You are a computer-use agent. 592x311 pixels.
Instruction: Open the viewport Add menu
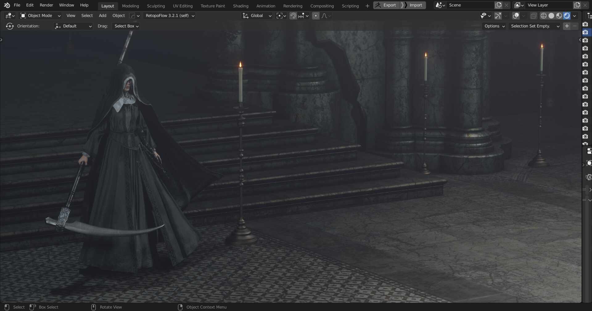(102, 16)
